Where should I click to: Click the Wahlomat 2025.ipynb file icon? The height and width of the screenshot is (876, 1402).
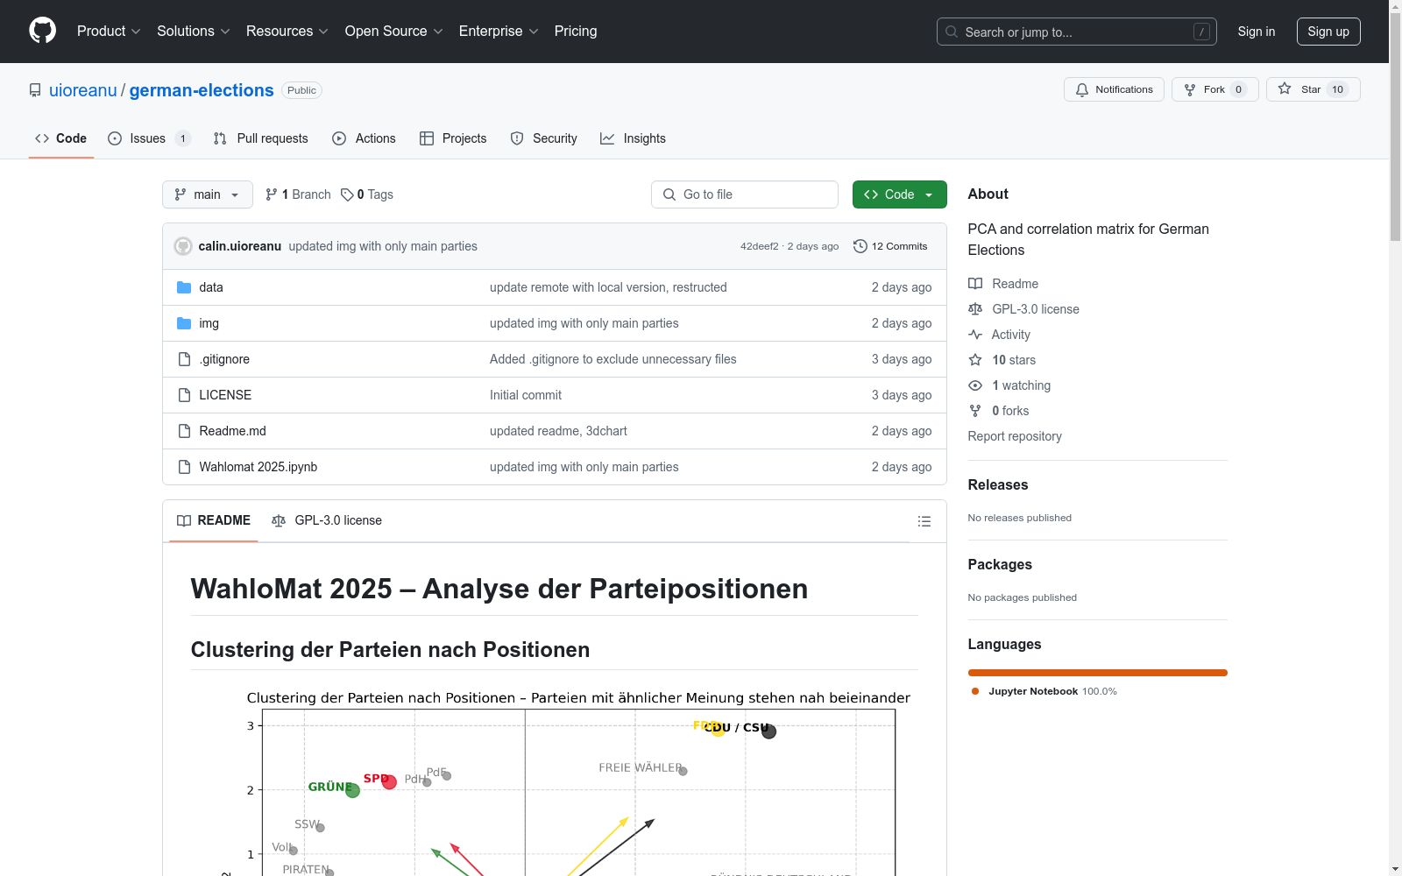pyautogui.click(x=184, y=467)
